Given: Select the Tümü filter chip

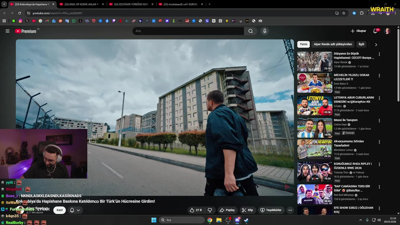Looking at the screenshot, I should pos(303,44).
